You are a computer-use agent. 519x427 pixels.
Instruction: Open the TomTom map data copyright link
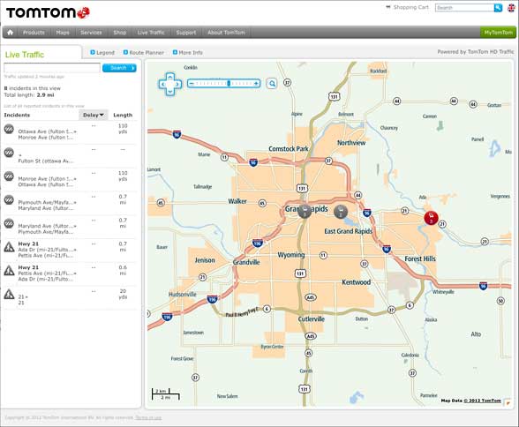482,401
